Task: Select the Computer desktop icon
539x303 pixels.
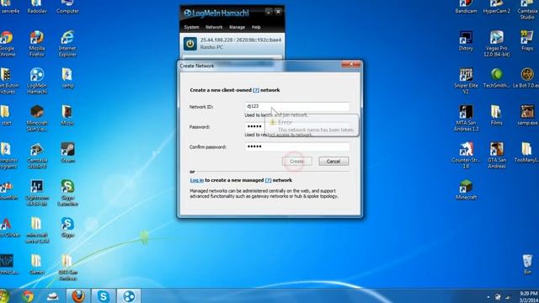Action: tap(67, 7)
